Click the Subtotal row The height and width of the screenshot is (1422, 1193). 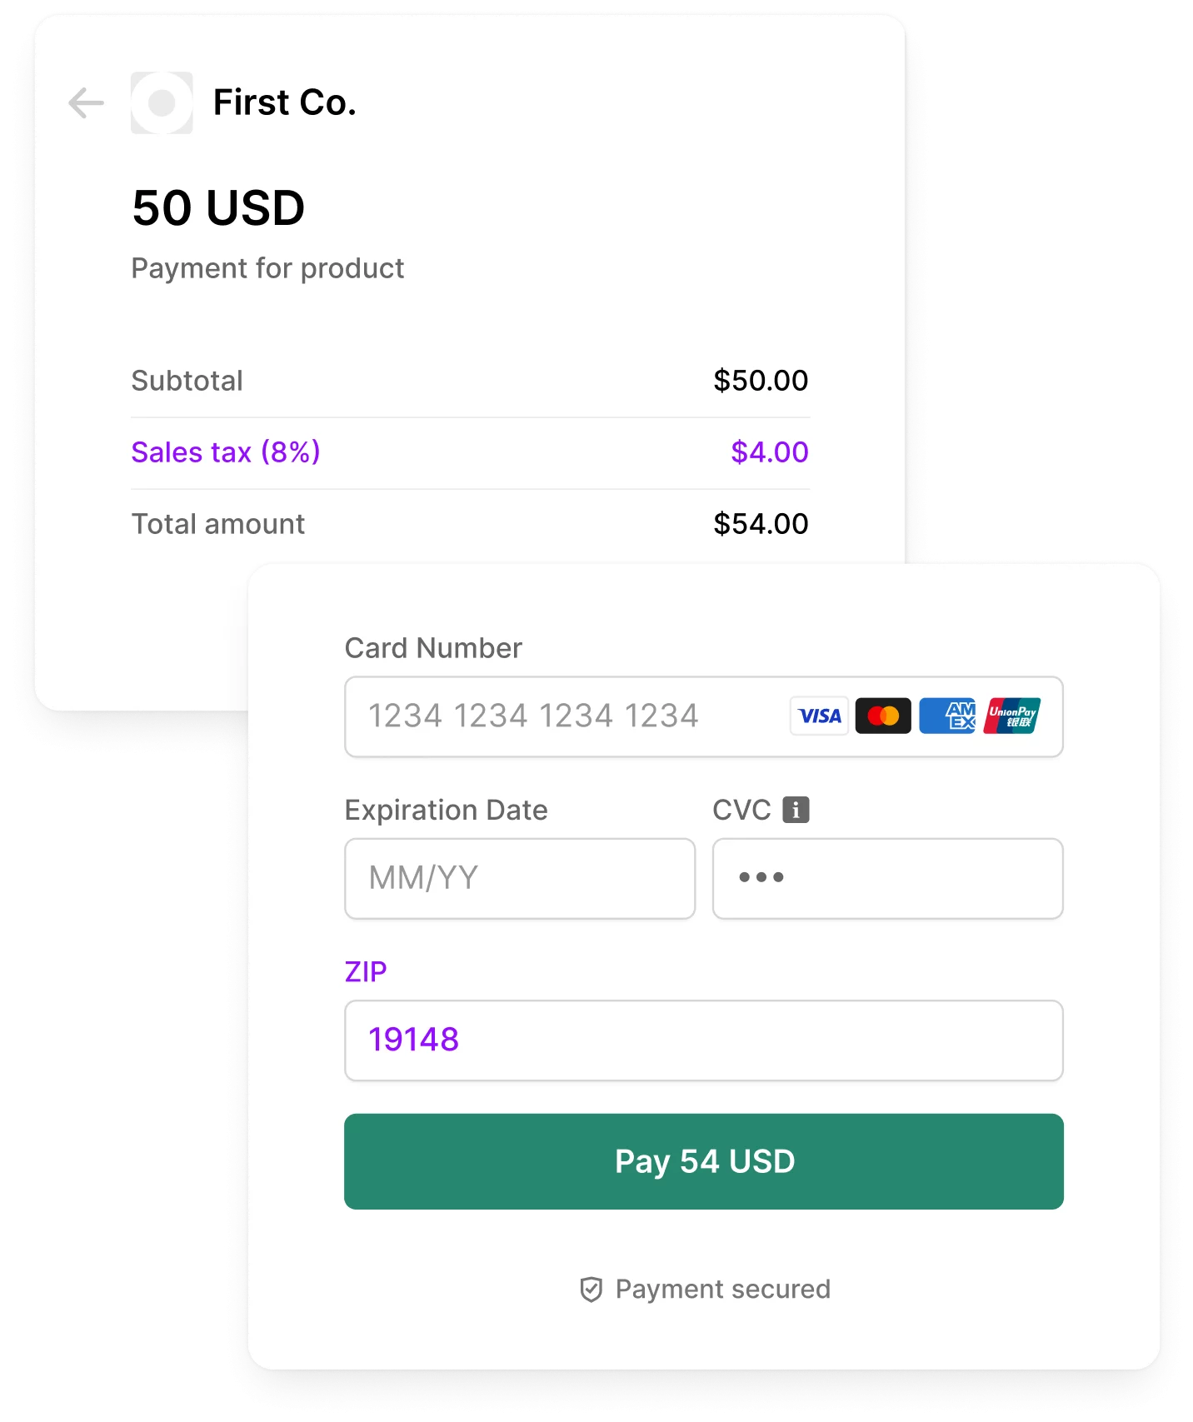pyautogui.click(x=469, y=380)
